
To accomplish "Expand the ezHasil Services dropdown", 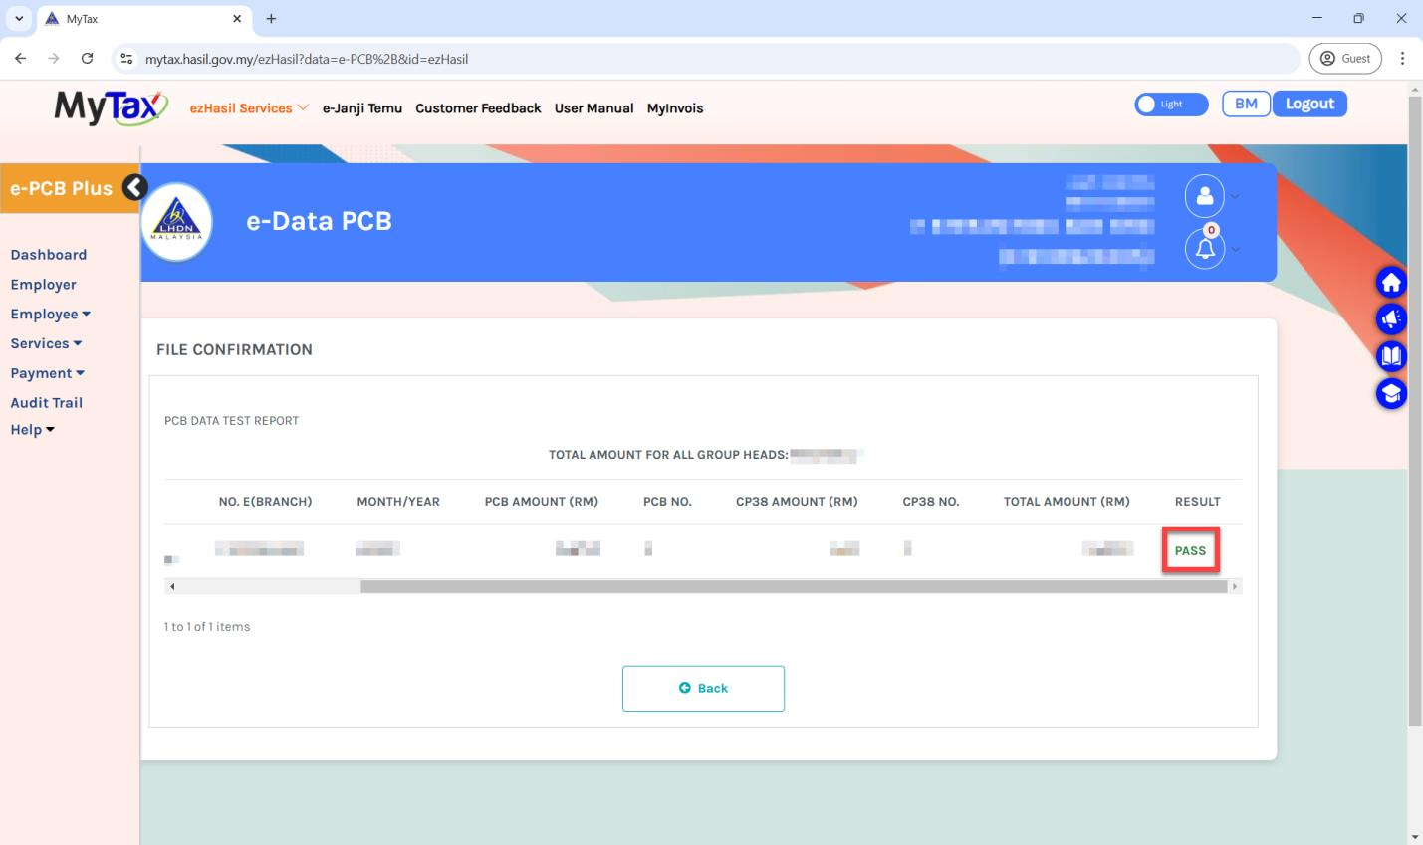I will point(249,108).
